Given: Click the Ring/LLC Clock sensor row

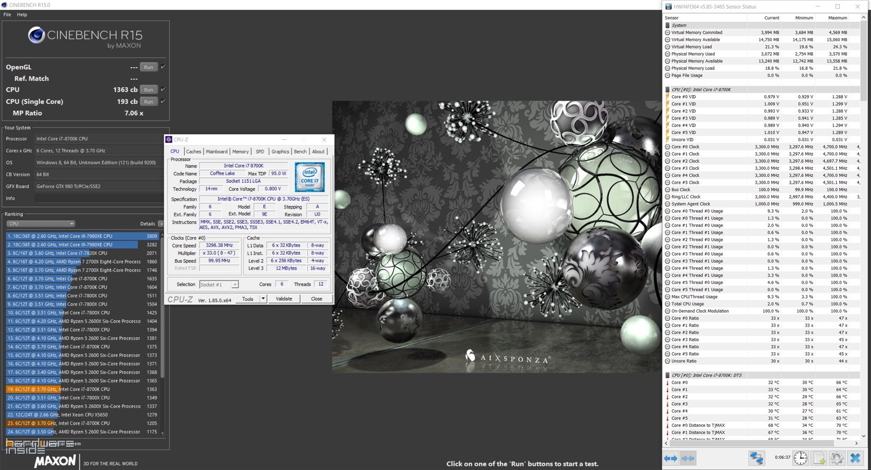Looking at the screenshot, I should tap(762, 197).
